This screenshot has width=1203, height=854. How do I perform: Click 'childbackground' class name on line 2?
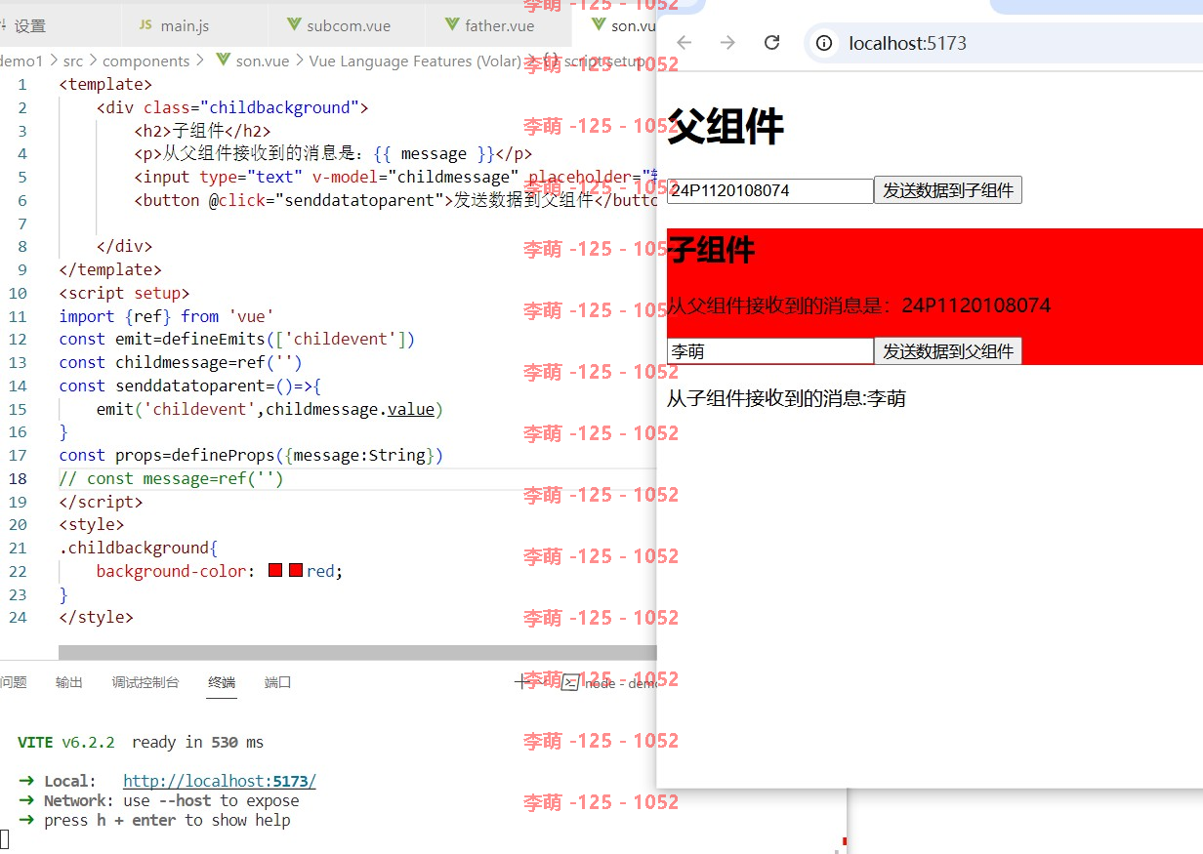point(279,107)
